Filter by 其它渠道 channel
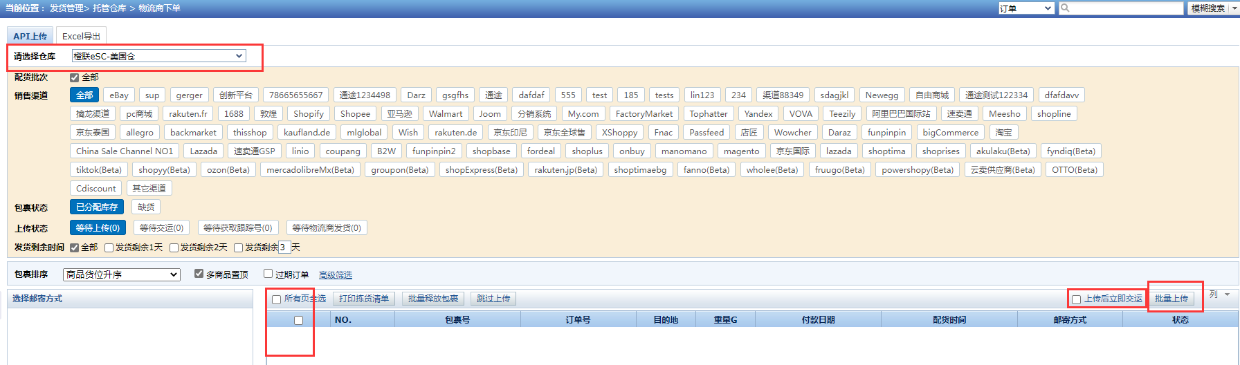The height and width of the screenshot is (365, 1240). click(x=149, y=188)
